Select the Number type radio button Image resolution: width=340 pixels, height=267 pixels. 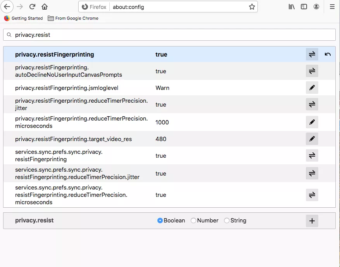(193, 220)
